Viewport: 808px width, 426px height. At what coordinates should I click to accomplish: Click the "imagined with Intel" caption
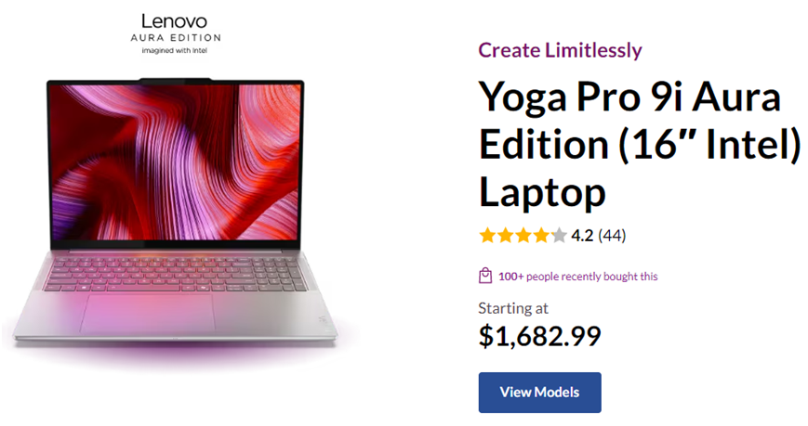[x=174, y=51]
